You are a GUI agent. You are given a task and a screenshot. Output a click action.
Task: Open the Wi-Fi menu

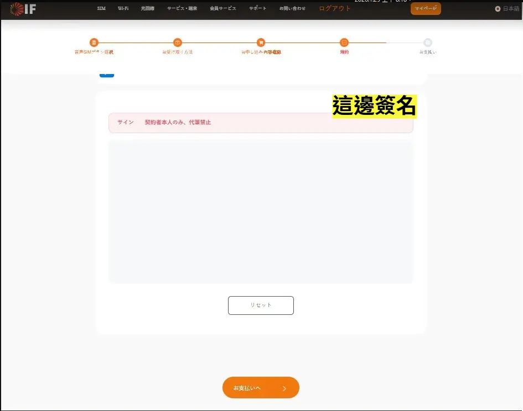coord(123,8)
